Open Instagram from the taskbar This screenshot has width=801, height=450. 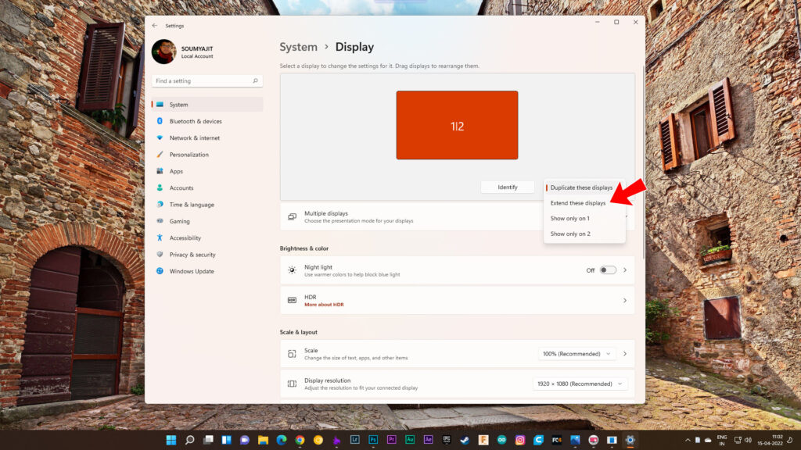point(520,440)
